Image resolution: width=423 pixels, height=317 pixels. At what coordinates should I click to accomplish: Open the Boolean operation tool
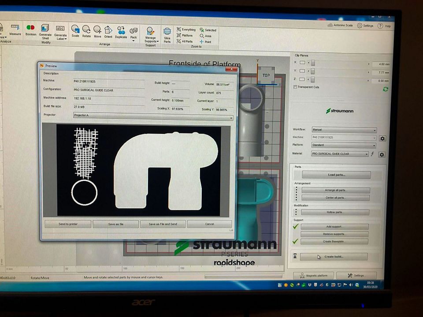click(31, 30)
